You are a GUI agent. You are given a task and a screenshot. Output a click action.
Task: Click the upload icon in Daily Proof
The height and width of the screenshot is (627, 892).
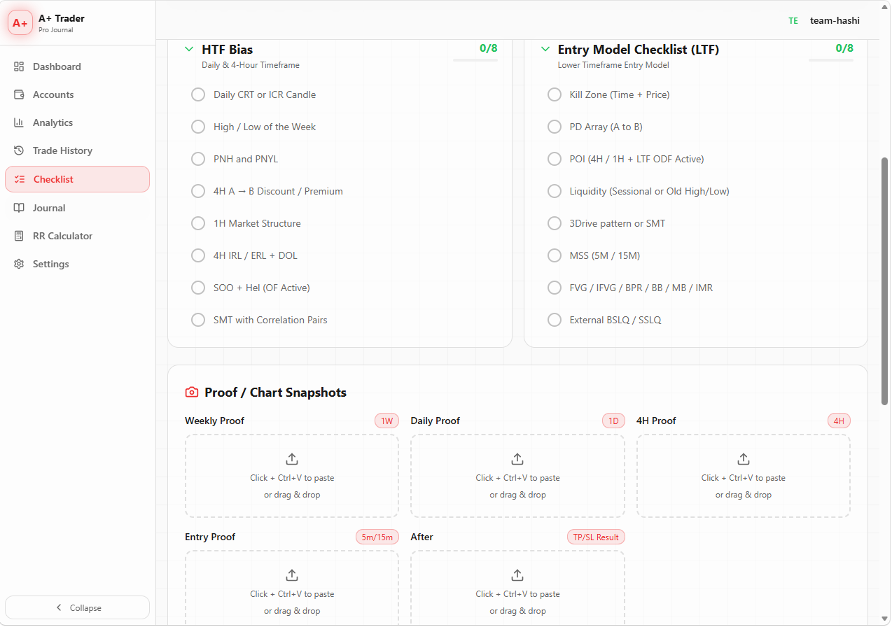pyautogui.click(x=517, y=459)
